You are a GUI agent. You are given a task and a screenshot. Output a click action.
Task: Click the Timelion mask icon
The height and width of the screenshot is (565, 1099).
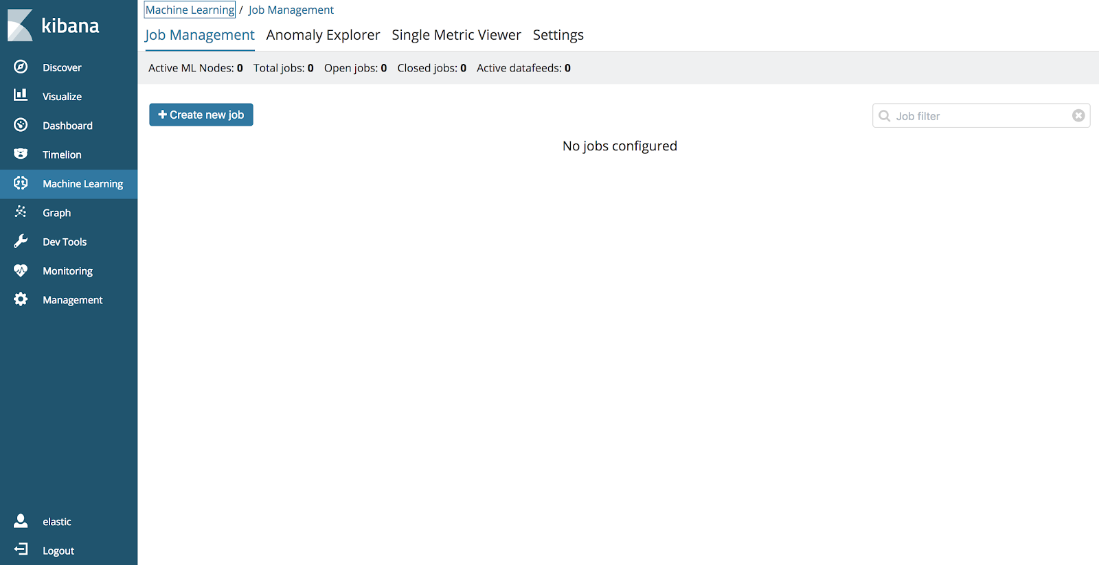(x=21, y=154)
